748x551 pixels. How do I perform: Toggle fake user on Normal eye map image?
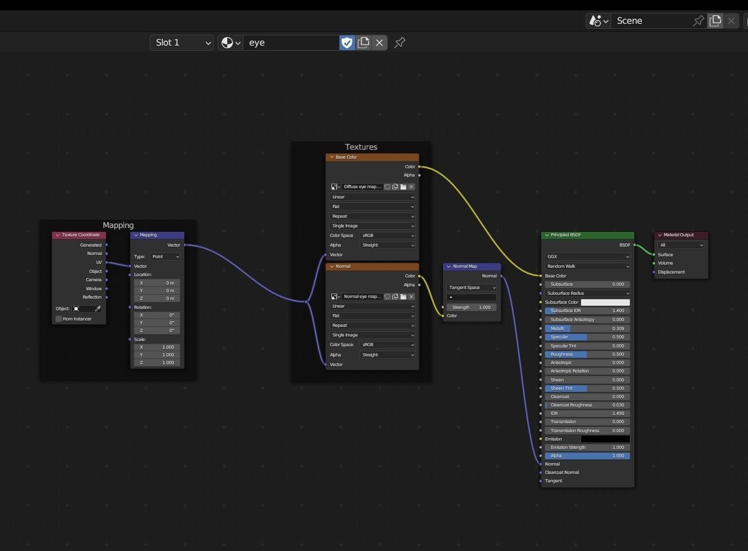pyautogui.click(x=387, y=297)
